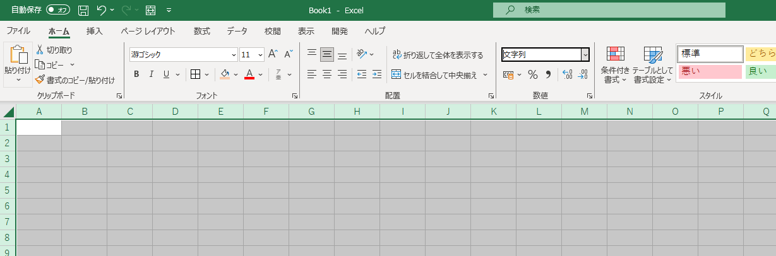Apply accounting currency format icon
Viewport: 776px width, 256px height.
[x=508, y=74]
